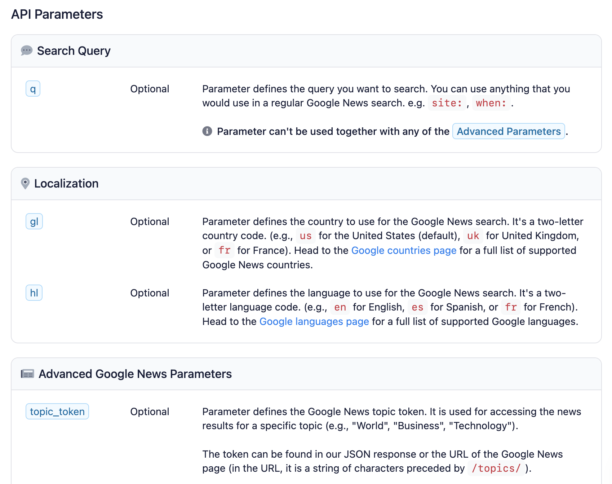Click the uk country code snippet

(x=473, y=236)
